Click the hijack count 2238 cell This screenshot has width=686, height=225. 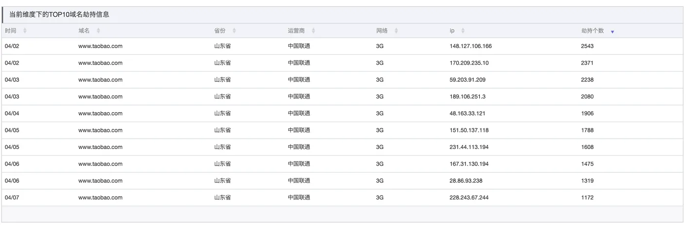click(x=587, y=80)
